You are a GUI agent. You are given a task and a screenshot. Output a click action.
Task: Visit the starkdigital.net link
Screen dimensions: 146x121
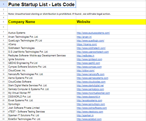point(90,85)
